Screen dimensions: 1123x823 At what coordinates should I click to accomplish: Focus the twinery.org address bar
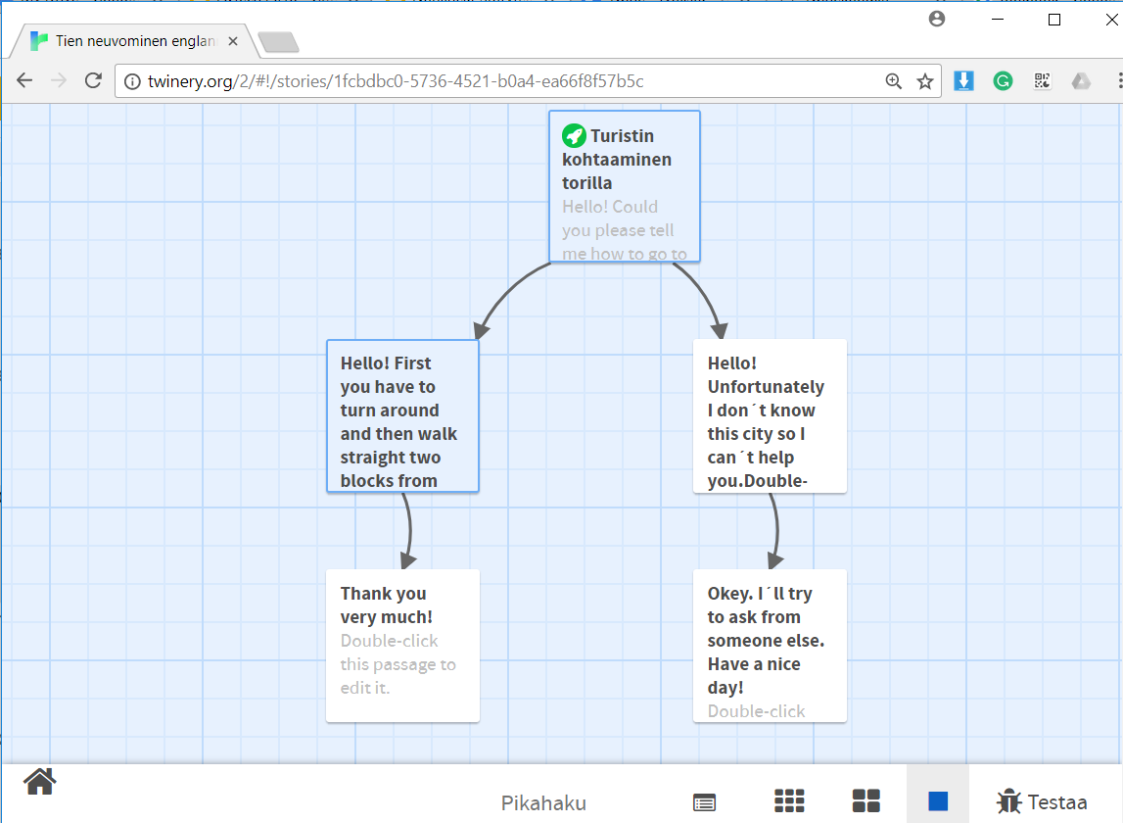(x=490, y=81)
